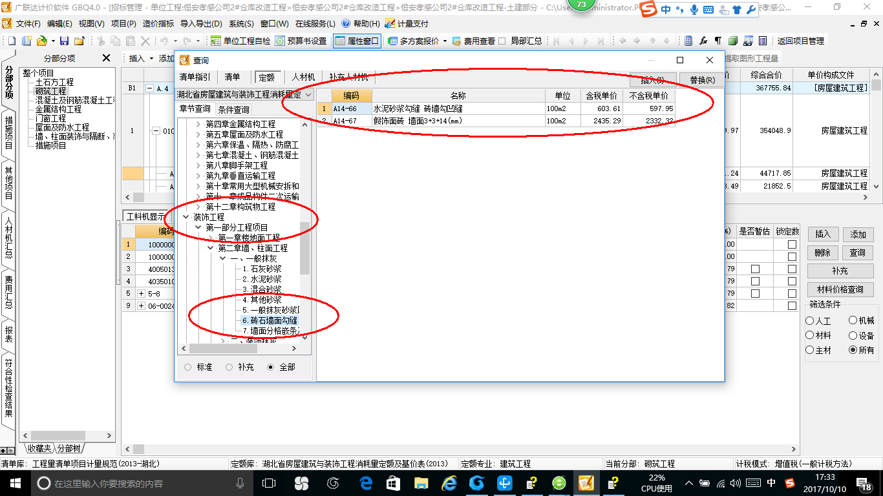Click the calculator icon in toolbar
883x496 pixels.
pyautogui.click(x=688, y=41)
